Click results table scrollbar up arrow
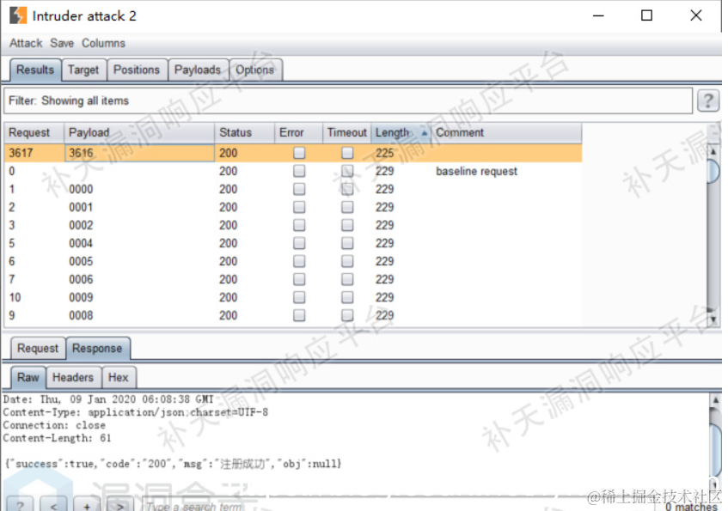This screenshot has height=511, width=728. tap(713, 151)
